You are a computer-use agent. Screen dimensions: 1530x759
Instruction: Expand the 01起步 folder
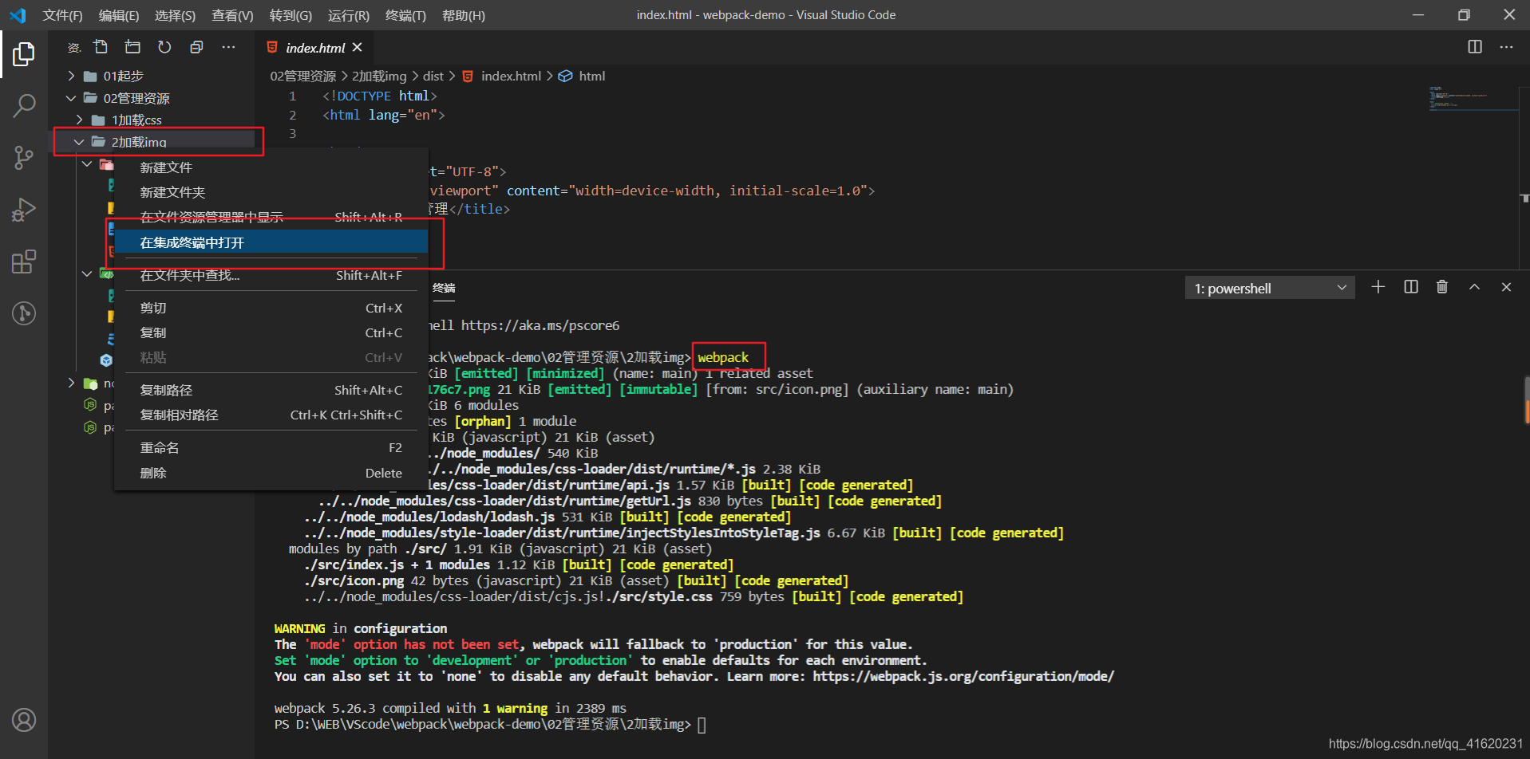tap(72, 76)
